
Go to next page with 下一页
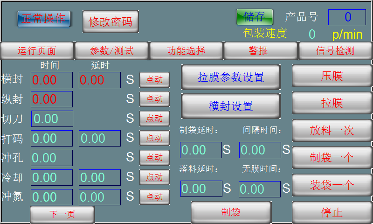point(62,215)
